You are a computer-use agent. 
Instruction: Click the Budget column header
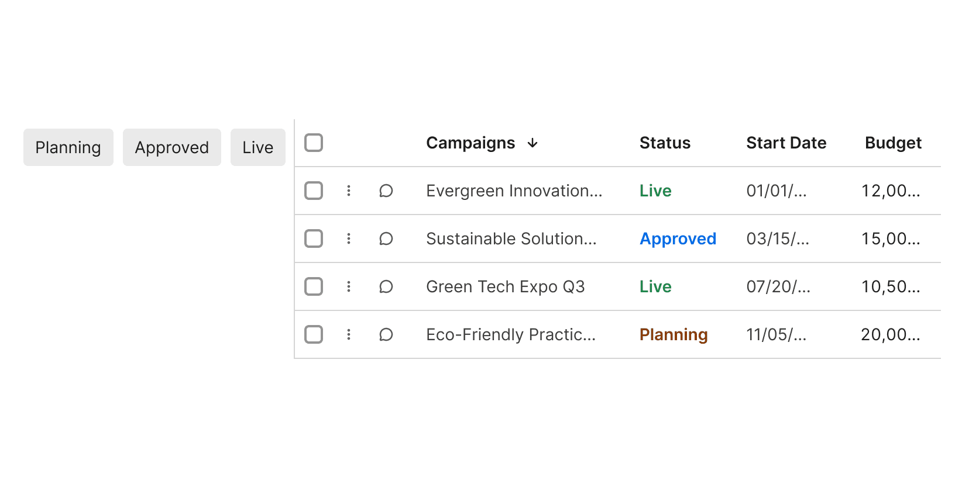[893, 143]
